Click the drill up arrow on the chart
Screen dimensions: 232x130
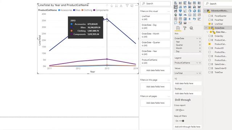(x=107, y=6)
